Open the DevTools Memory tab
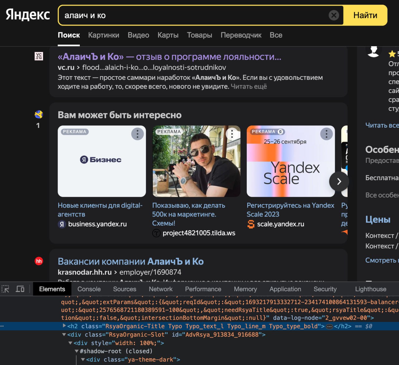 [x=245, y=289]
